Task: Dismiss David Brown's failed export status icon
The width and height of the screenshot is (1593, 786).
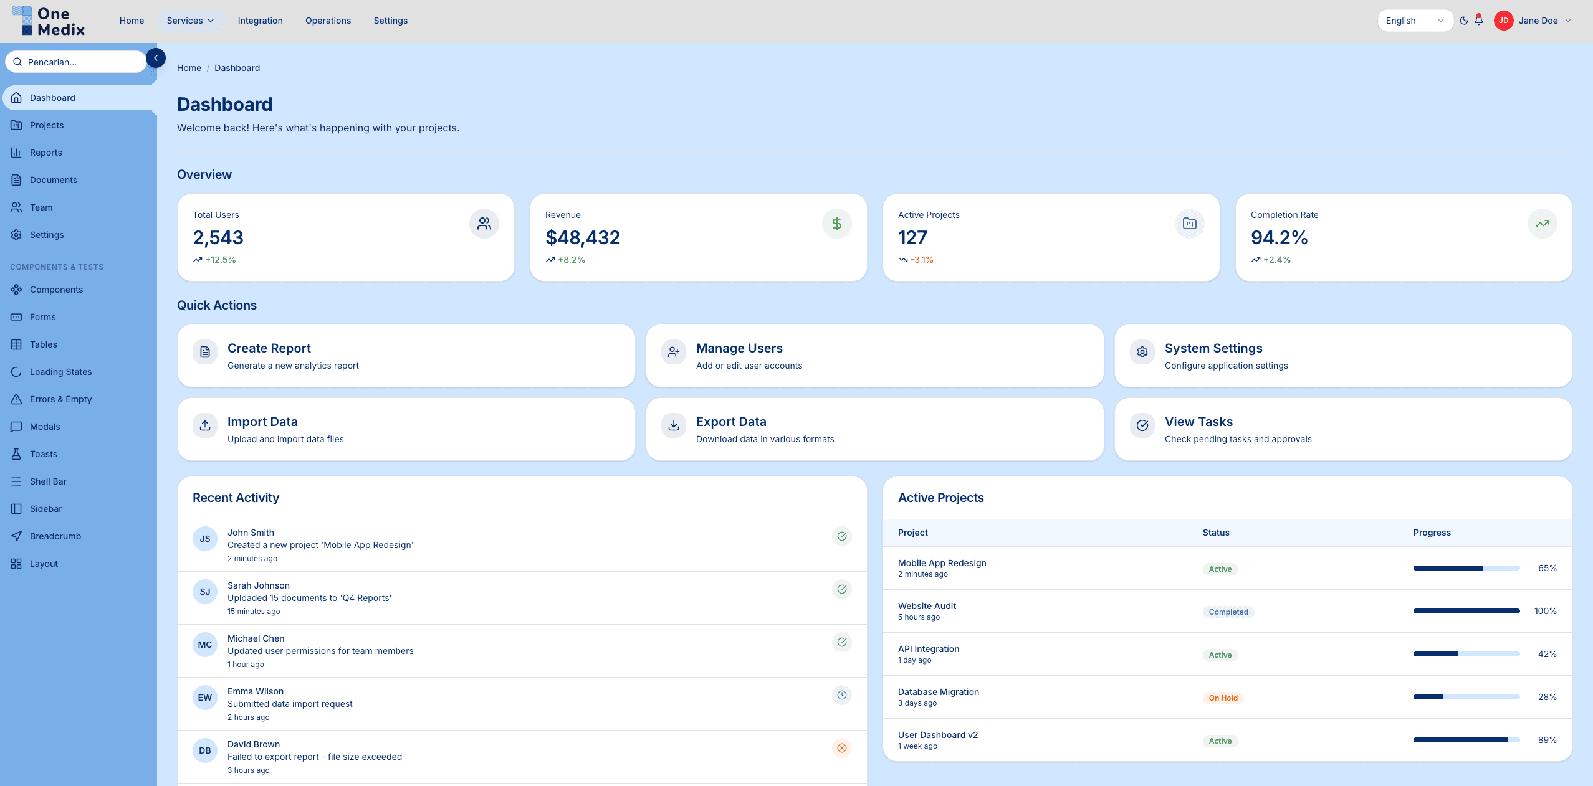Action: pyautogui.click(x=841, y=748)
